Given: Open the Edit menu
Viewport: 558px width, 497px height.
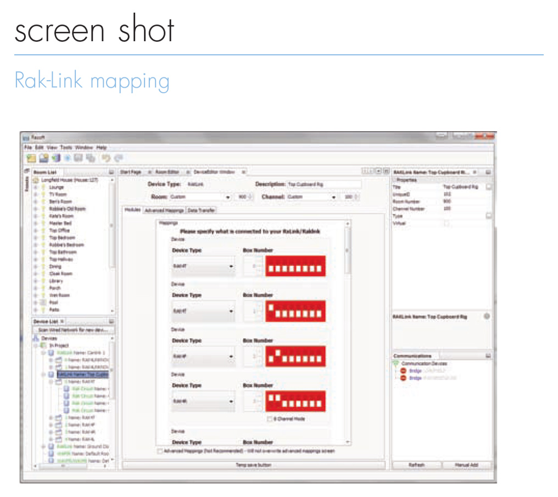Looking at the screenshot, I should tap(39, 147).
